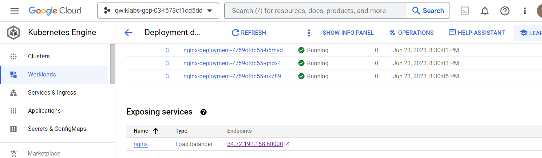This screenshot has width=542, height=158.
Task: Focus the resources search field
Action: tap(316, 11)
